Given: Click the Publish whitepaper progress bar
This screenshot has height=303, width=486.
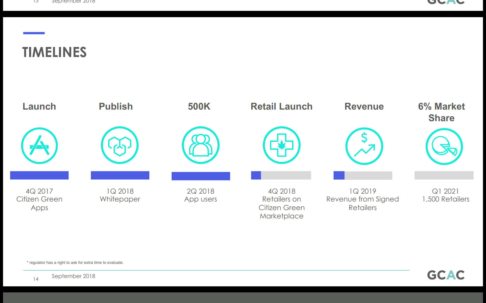Looking at the screenshot, I should 120,175.
